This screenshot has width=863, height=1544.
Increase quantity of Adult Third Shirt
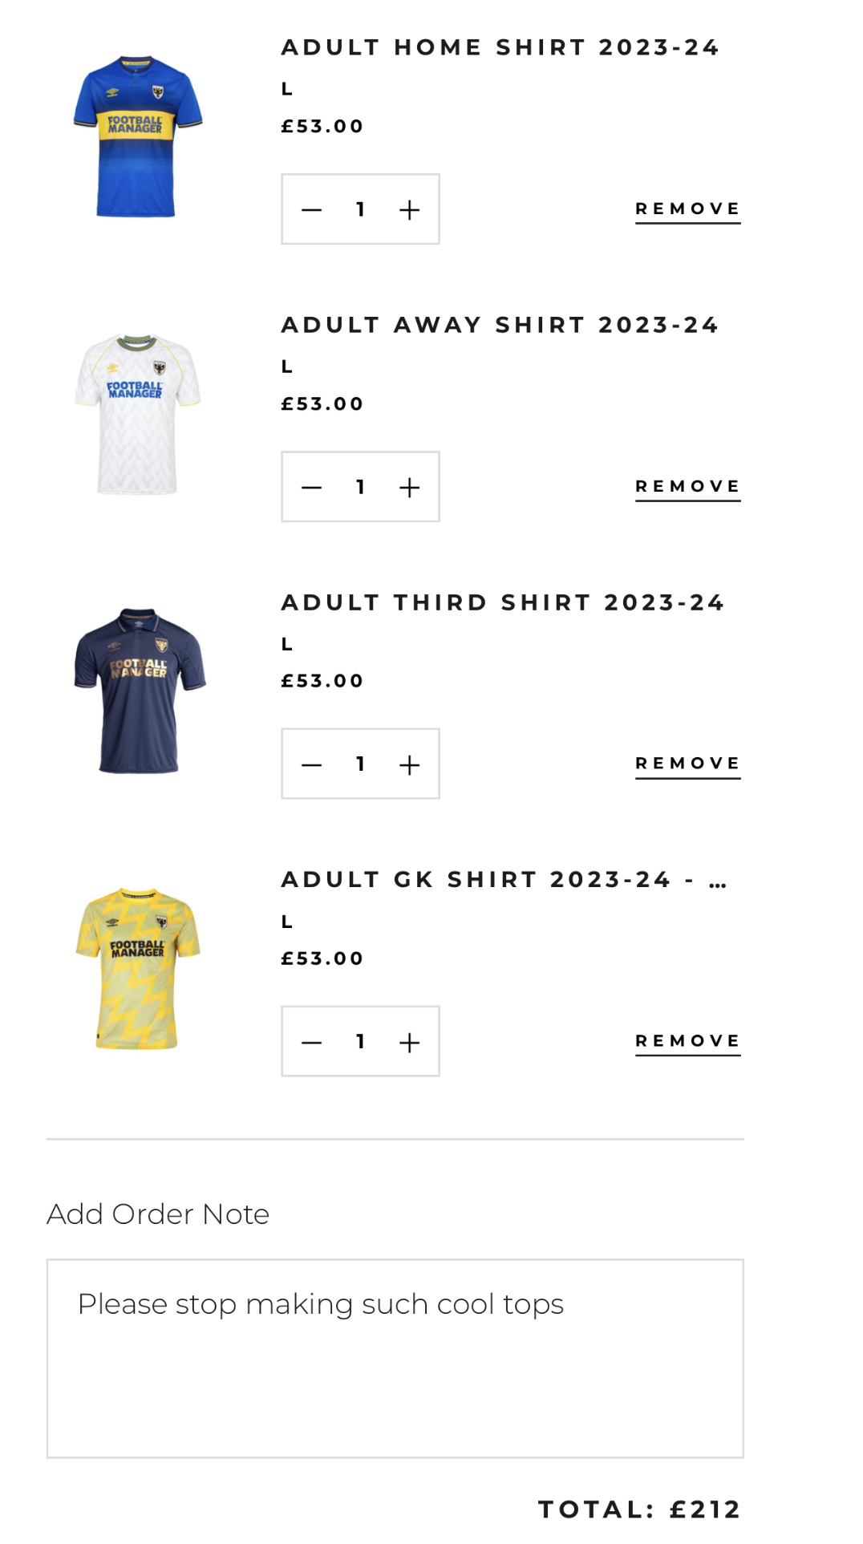click(x=409, y=765)
